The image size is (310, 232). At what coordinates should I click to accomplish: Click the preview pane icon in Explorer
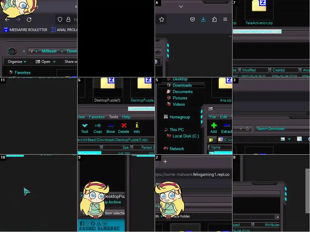coord(299,139)
